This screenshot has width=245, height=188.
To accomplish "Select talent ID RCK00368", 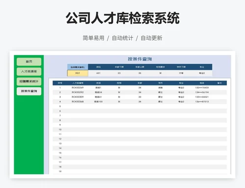I will (78, 102).
